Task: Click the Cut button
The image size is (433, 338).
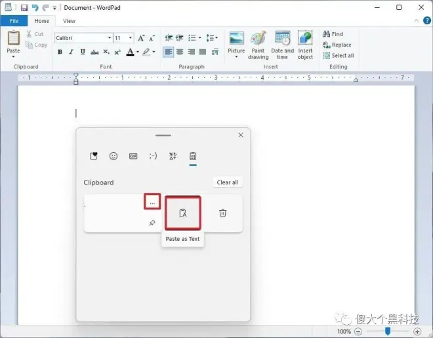Action: click(x=35, y=34)
